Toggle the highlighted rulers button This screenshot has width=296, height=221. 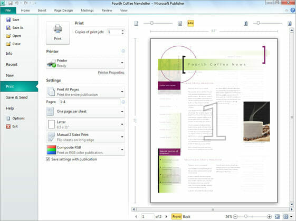(x=190, y=23)
